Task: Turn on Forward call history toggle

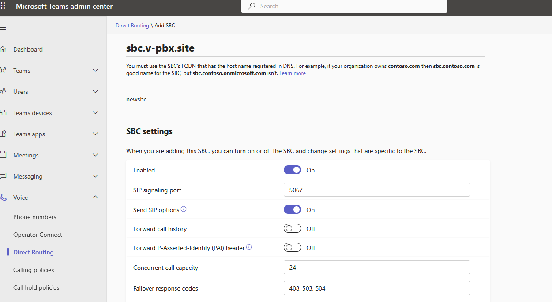Action: click(293, 228)
